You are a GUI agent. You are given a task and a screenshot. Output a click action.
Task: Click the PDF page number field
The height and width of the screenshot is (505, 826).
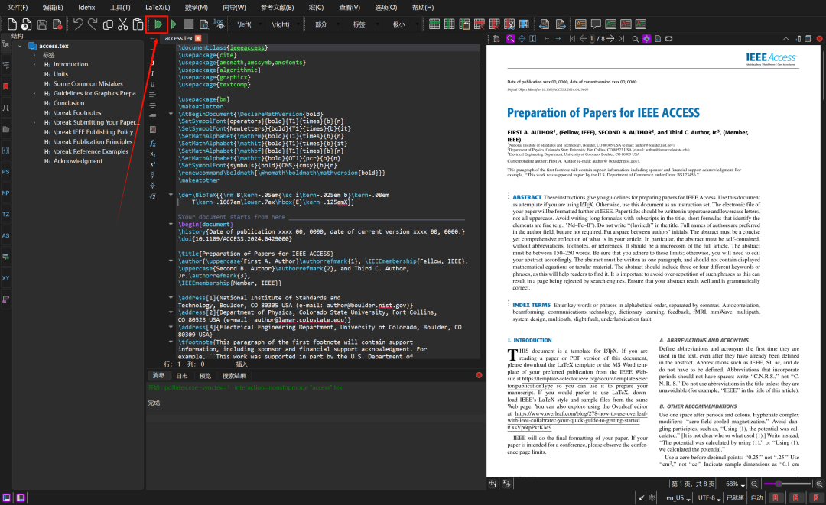point(592,39)
